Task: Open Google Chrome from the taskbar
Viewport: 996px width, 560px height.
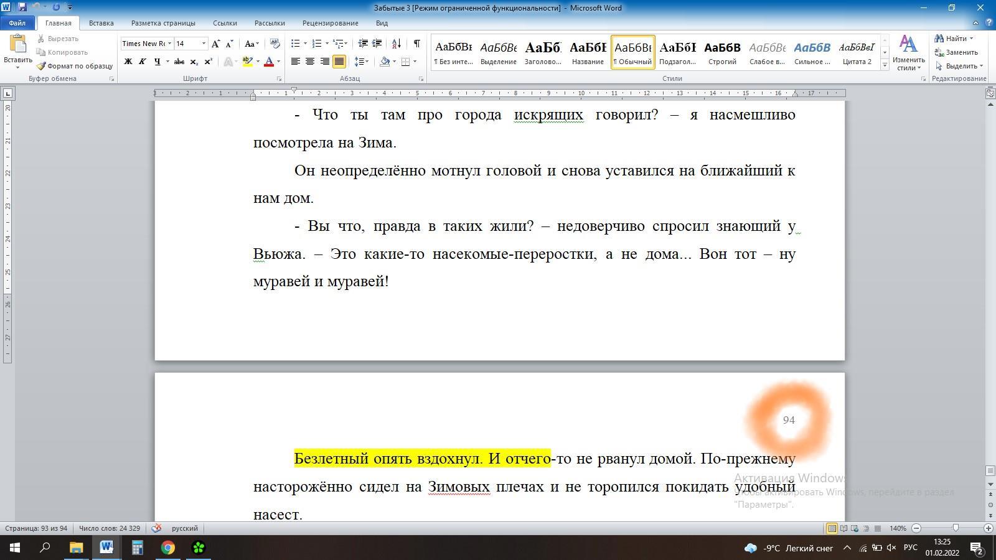Action: (168, 548)
